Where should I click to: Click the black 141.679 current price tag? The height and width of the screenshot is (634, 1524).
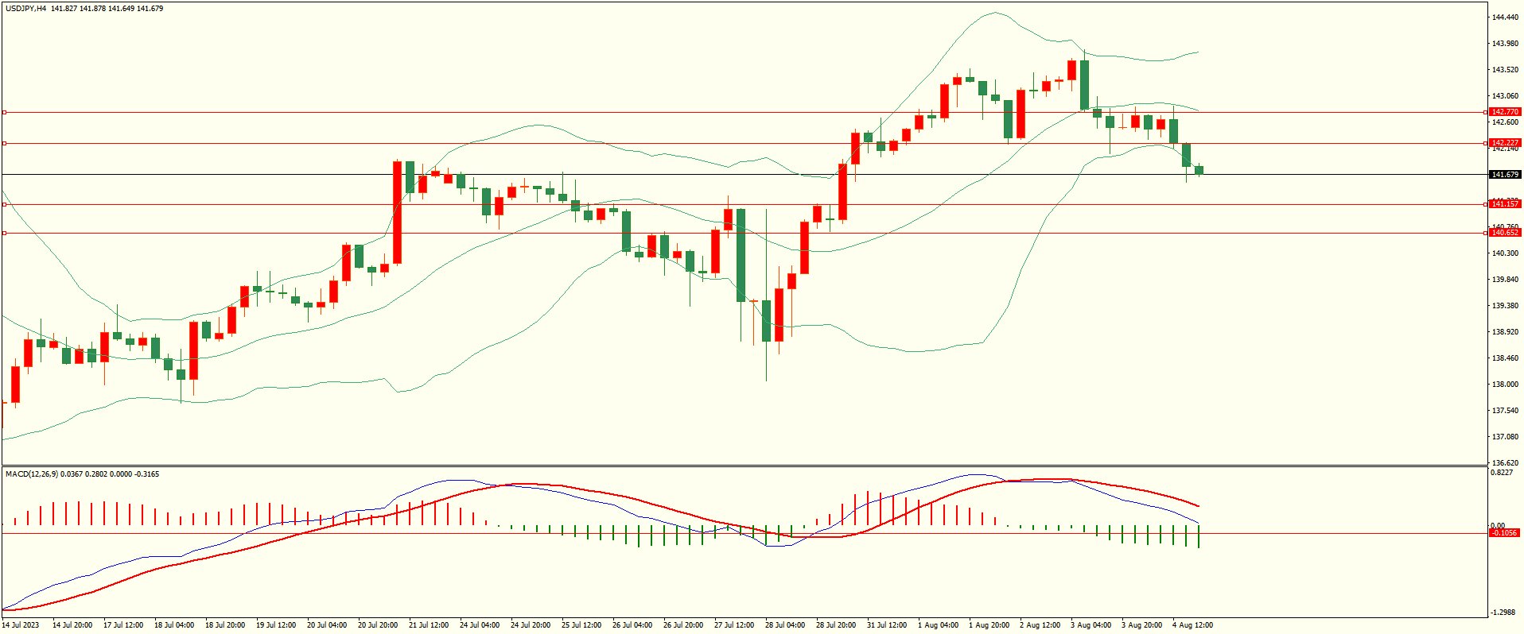click(x=1505, y=174)
